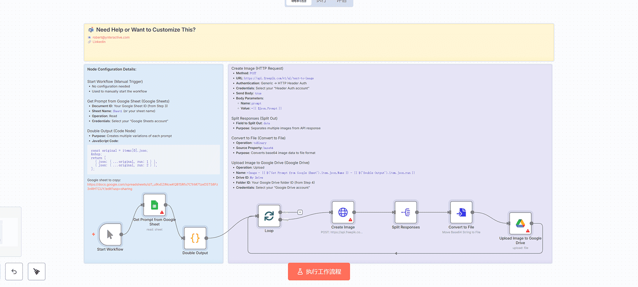Open the 评估 evaluation tab

[x=342, y=2]
